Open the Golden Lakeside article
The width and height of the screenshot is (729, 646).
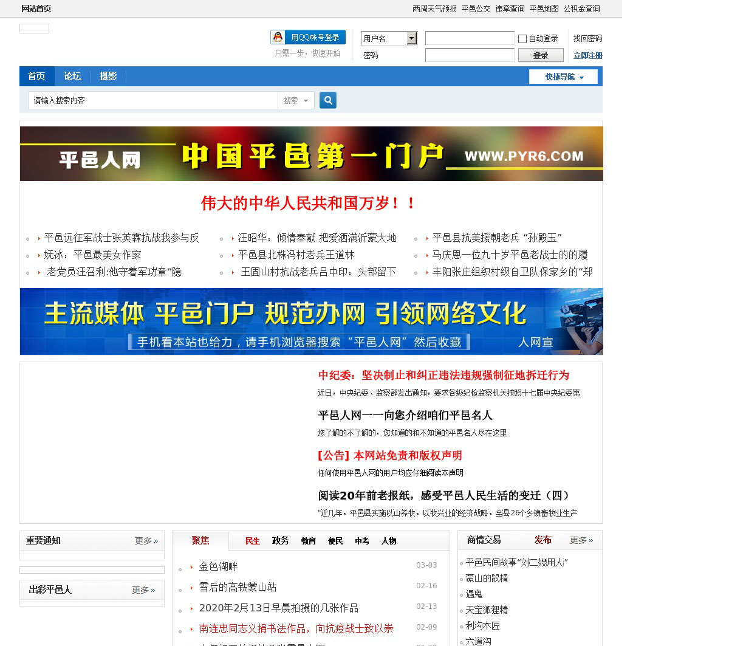(218, 566)
